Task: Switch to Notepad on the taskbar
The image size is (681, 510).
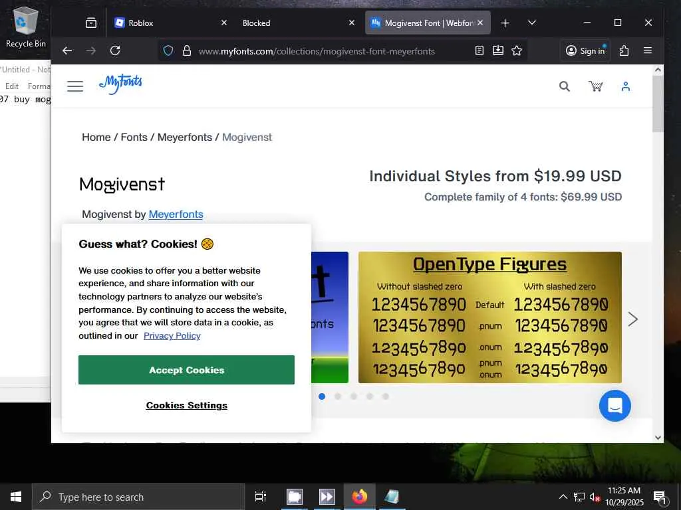Action: click(x=392, y=497)
